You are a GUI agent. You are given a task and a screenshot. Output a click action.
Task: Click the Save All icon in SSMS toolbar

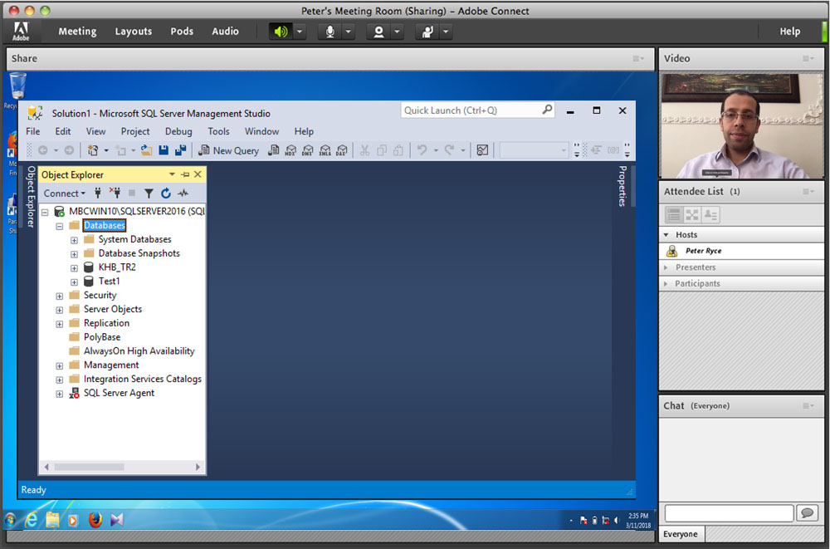180,150
